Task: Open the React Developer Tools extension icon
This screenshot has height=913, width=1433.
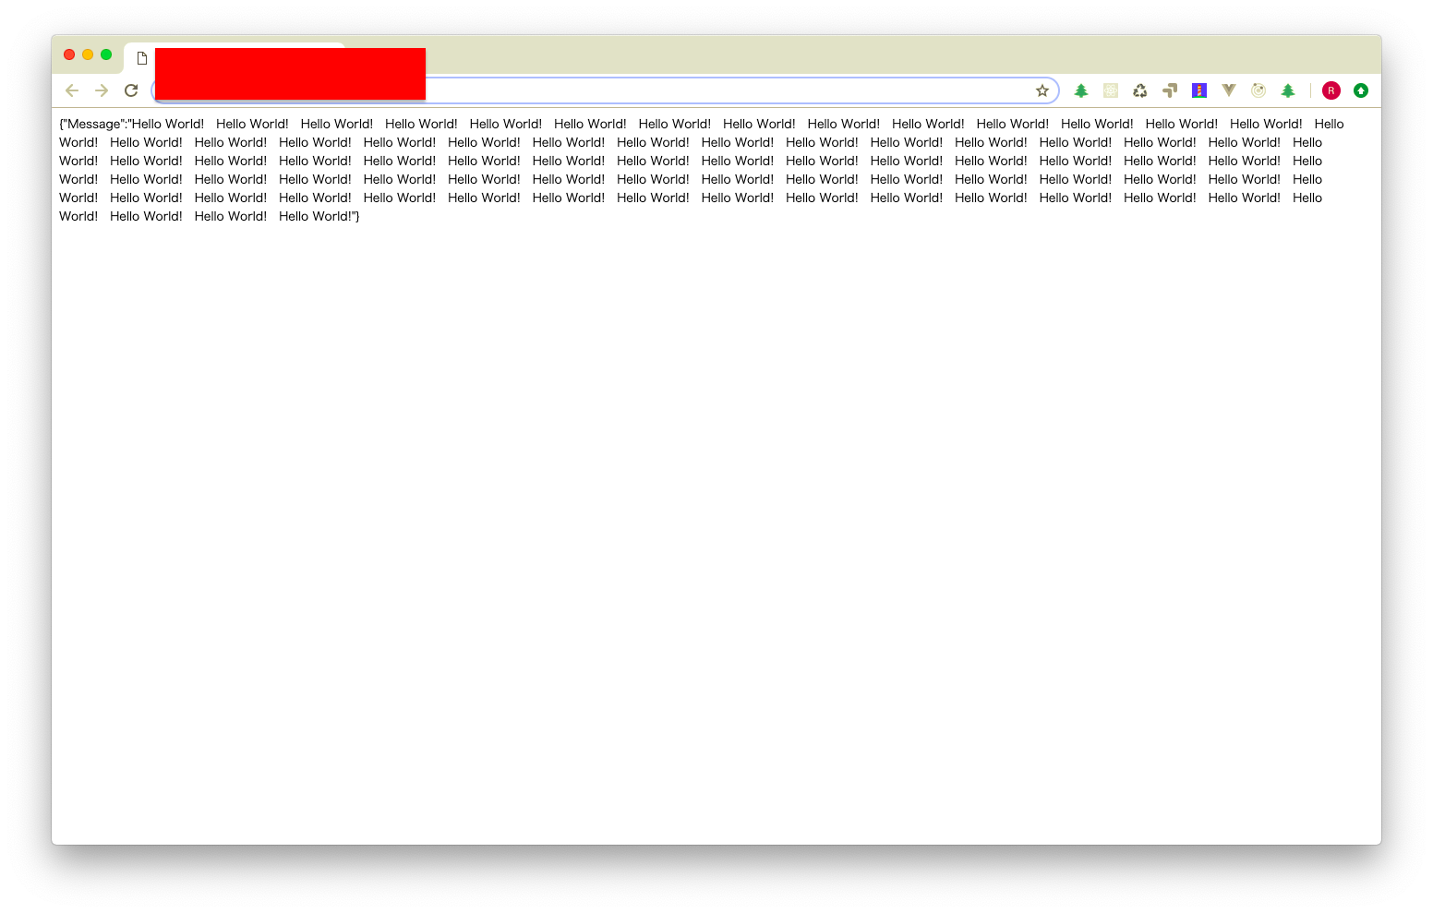Action: pyautogui.click(x=1111, y=90)
